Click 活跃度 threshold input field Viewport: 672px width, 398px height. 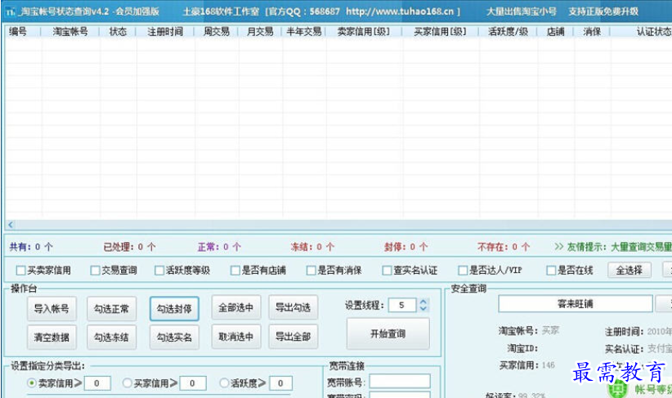pyautogui.click(x=280, y=383)
